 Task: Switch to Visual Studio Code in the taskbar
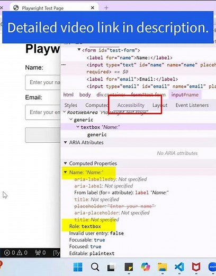pyautogui.click(x=179, y=267)
